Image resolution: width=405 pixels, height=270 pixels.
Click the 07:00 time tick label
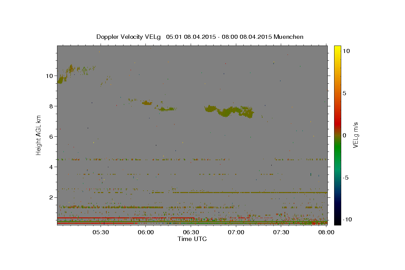coord(236,232)
